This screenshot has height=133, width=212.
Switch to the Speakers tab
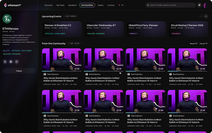coord(72,5)
